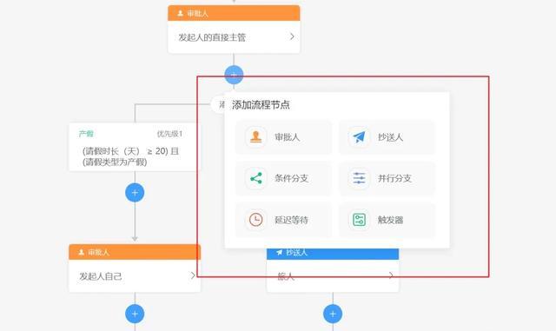Screen dimensions: 556x331
Task: Click person icon in top 审批人 header
Action: [180, 13]
